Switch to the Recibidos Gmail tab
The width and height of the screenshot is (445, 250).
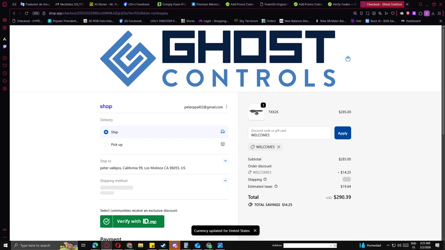tap(70, 4)
